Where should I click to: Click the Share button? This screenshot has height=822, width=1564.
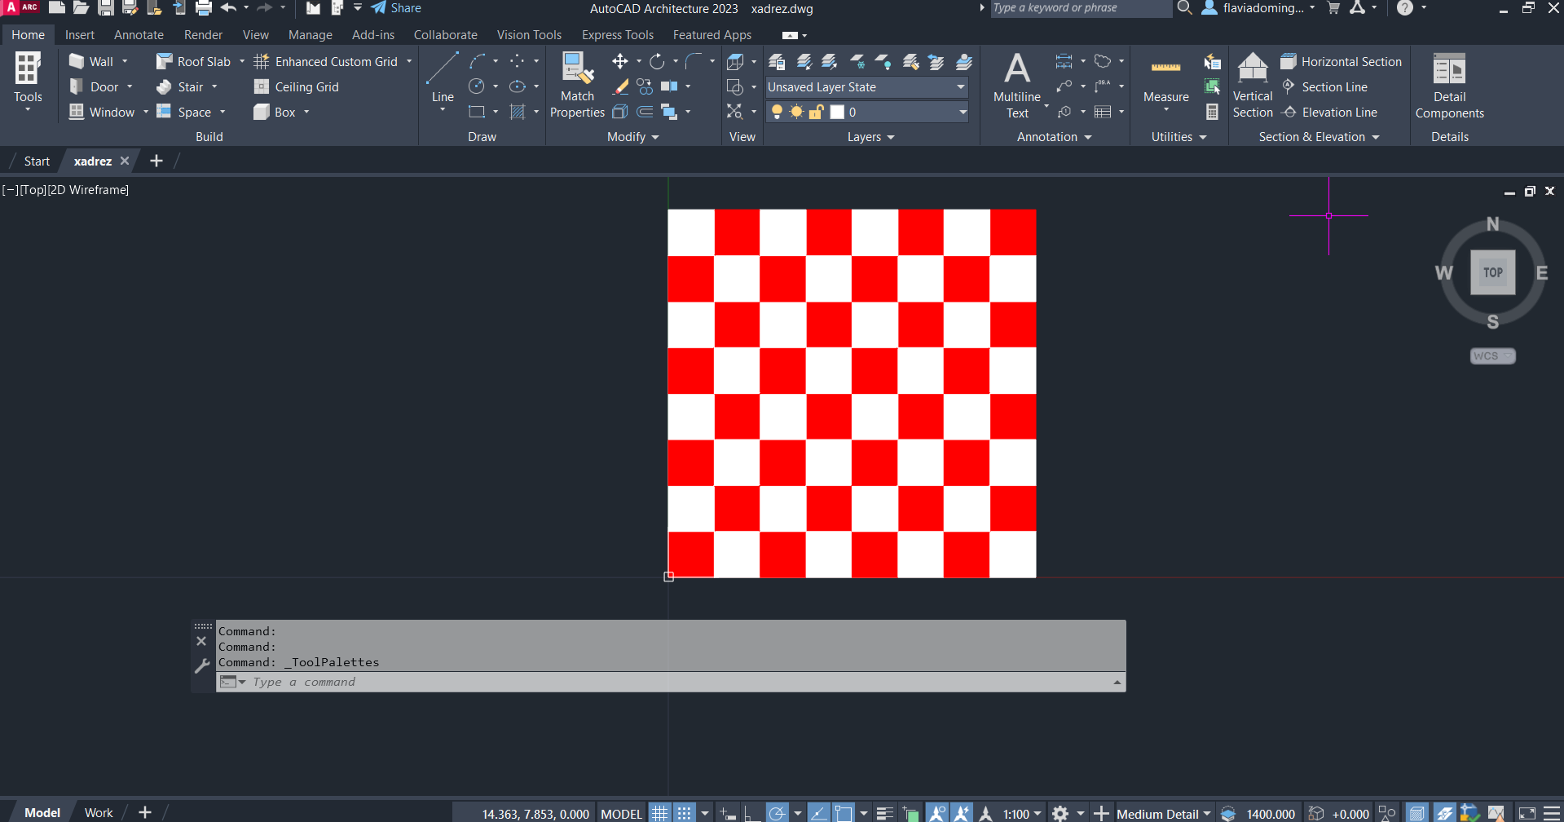[x=397, y=8]
